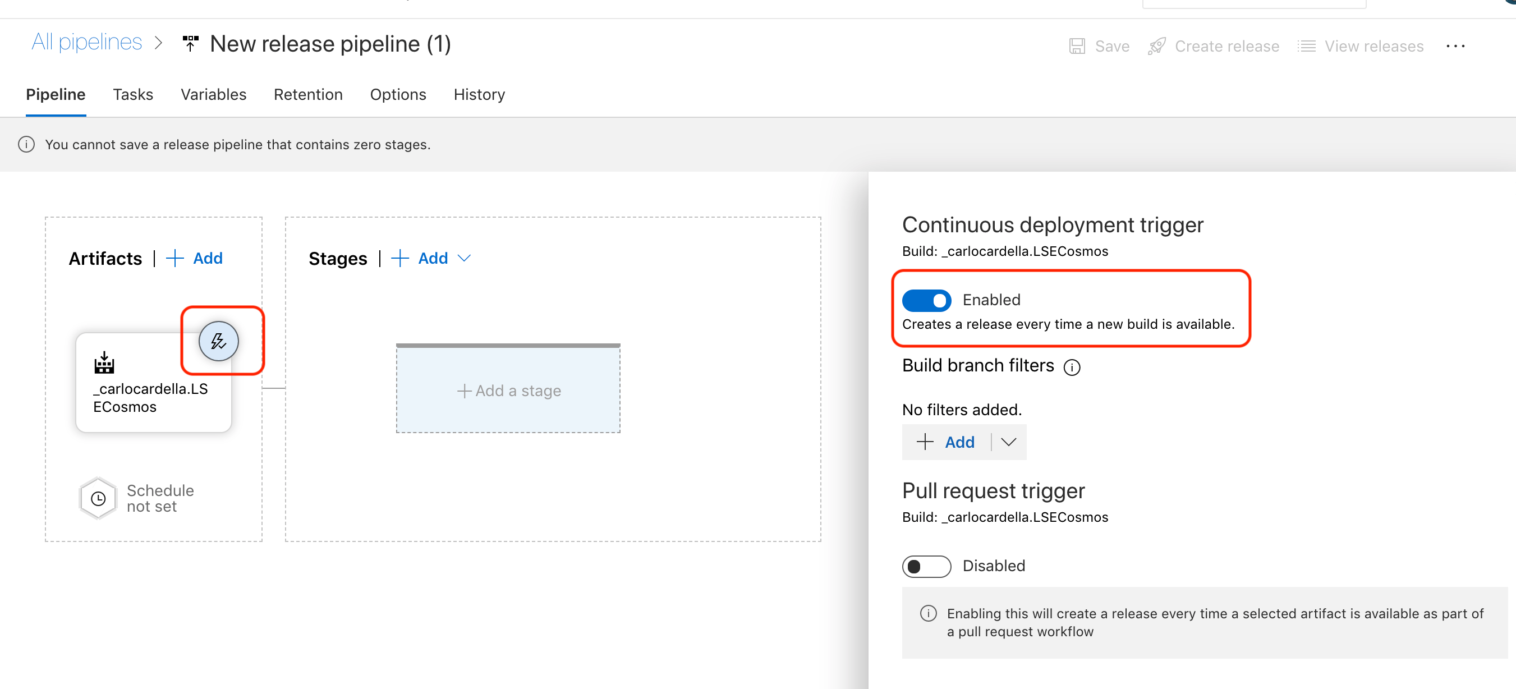
Task: Click the Enabled toggle label
Action: (991, 300)
